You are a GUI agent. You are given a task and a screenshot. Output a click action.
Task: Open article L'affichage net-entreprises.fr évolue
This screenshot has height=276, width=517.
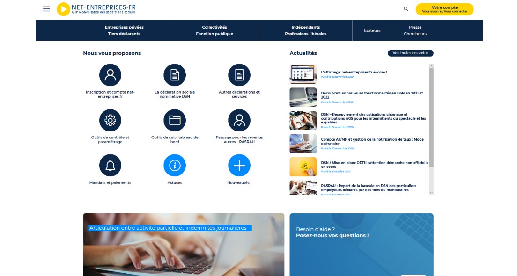[354, 72]
